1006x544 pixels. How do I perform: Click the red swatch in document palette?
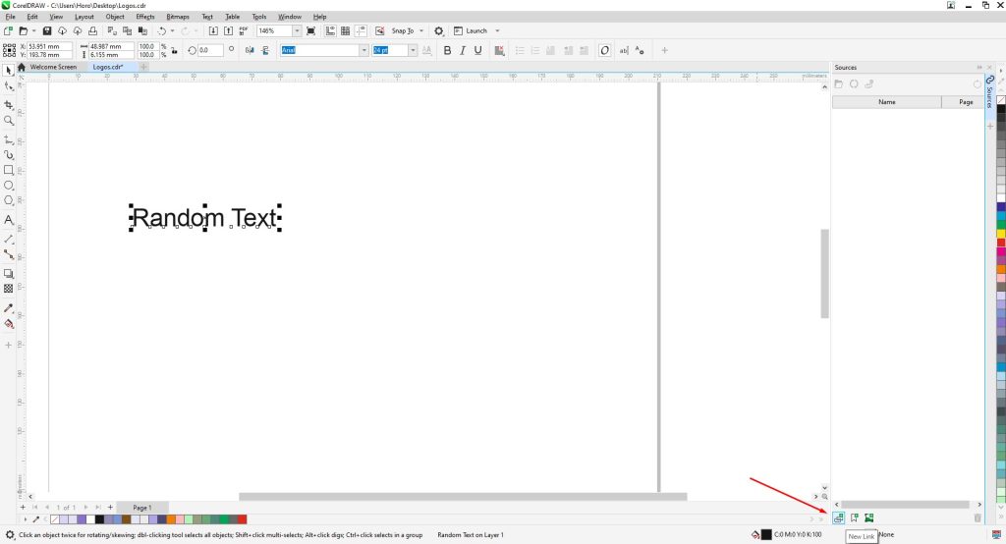242,519
